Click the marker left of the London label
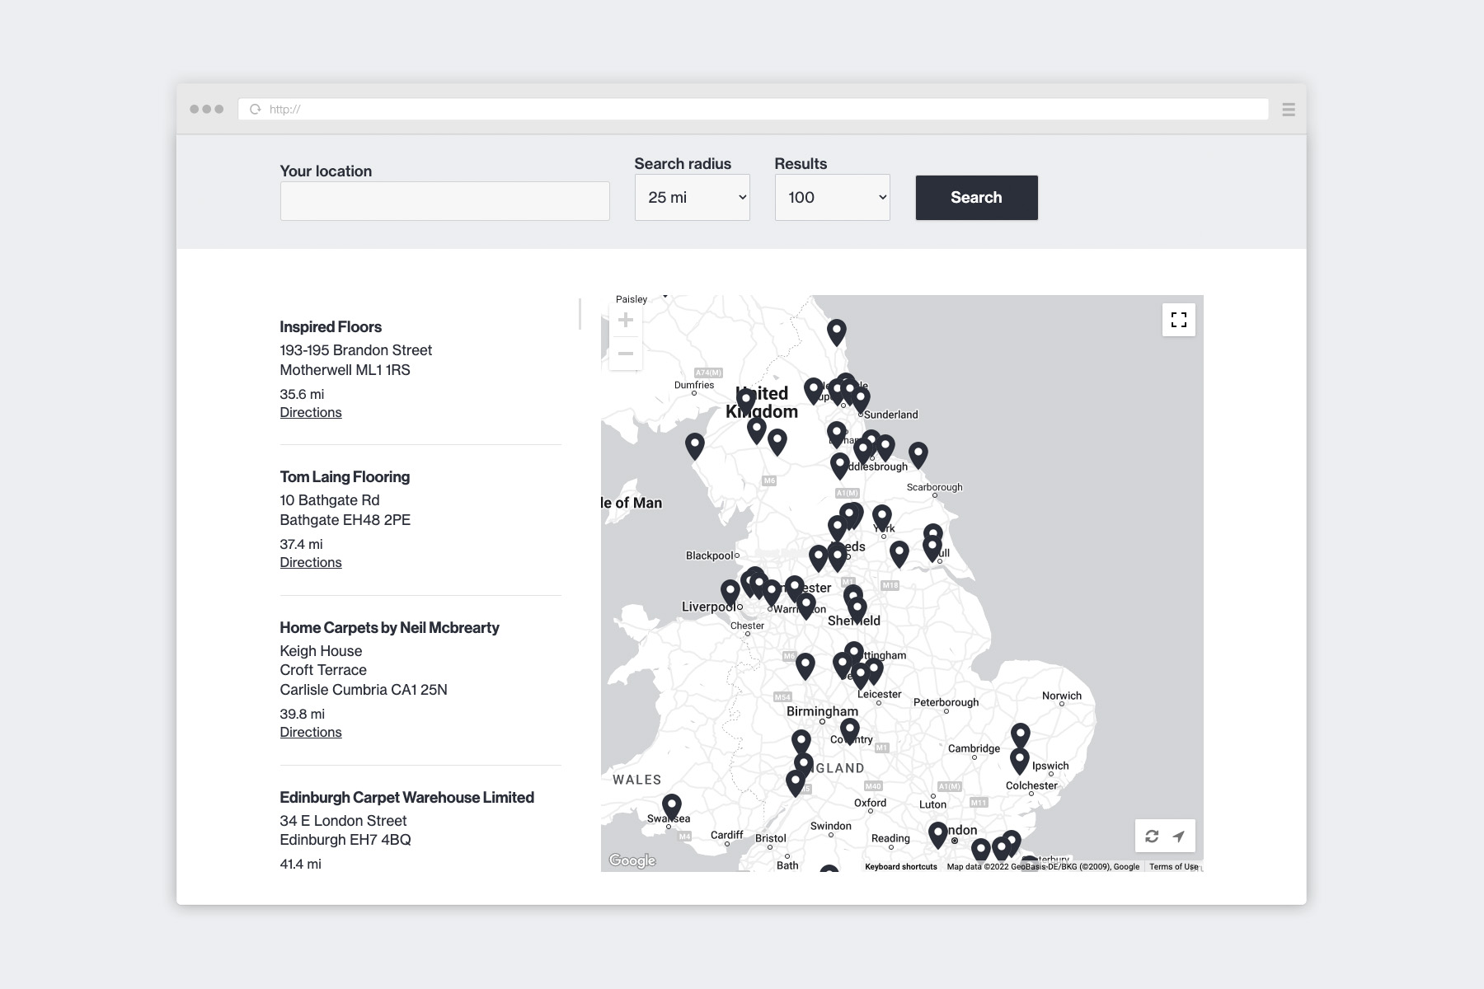 pos(938,835)
